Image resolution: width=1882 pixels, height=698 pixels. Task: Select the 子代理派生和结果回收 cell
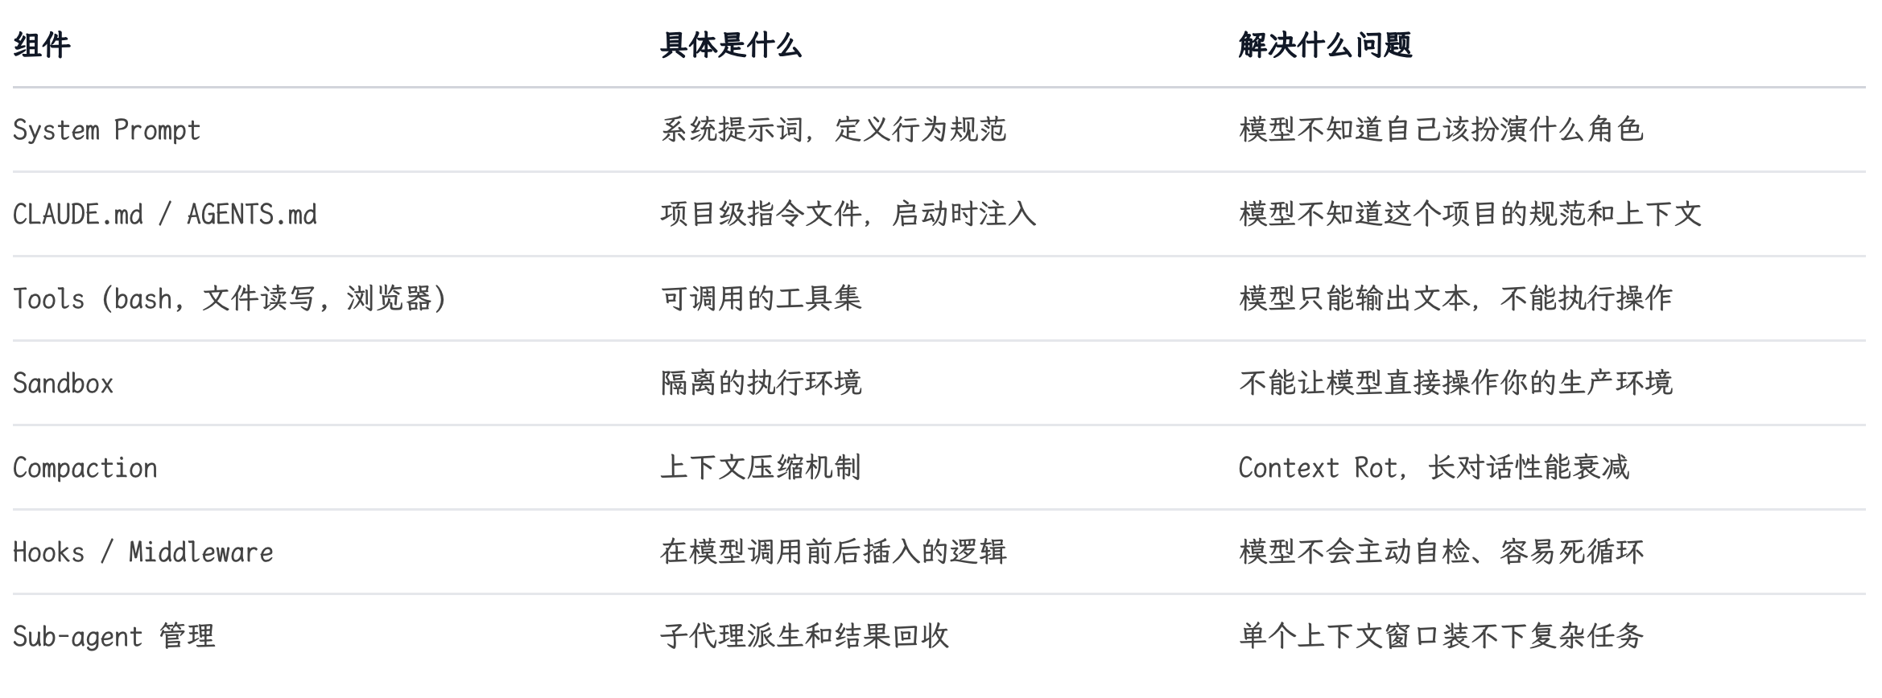[804, 636]
